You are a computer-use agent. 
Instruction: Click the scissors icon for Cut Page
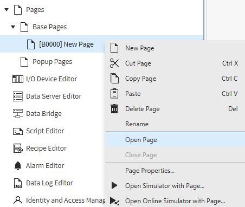point(114,63)
